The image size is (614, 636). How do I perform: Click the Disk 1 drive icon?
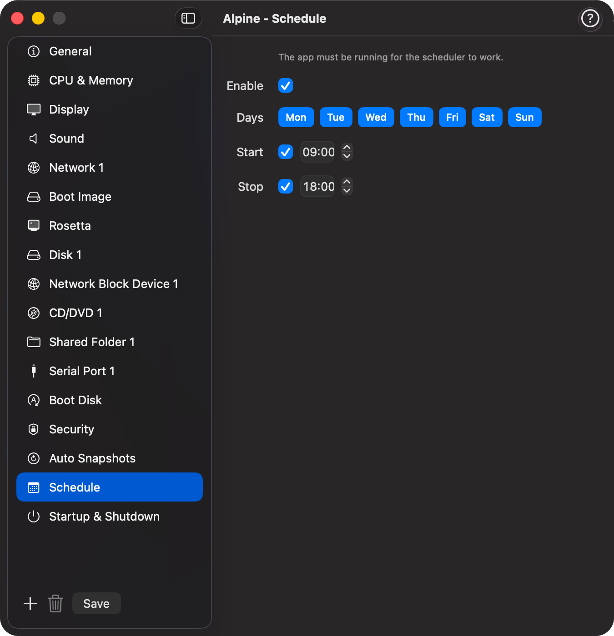[x=34, y=255]
